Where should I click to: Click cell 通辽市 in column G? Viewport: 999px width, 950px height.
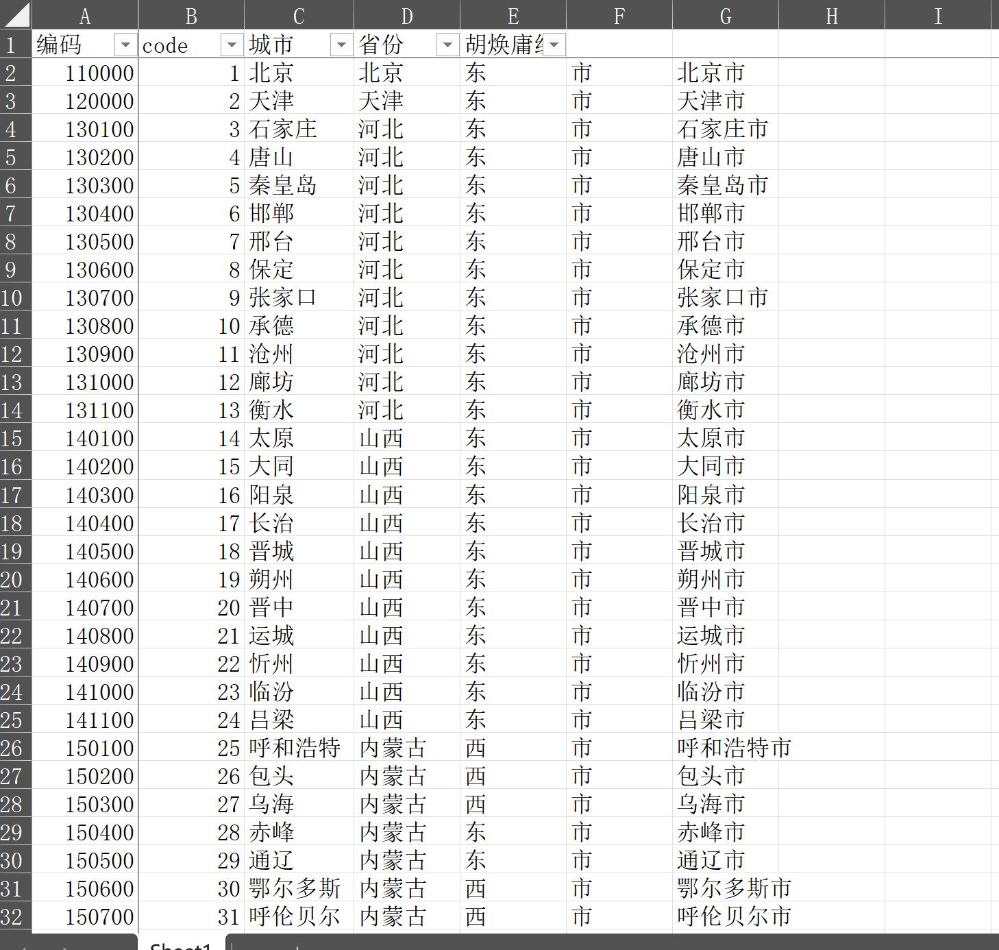(726, 860)
